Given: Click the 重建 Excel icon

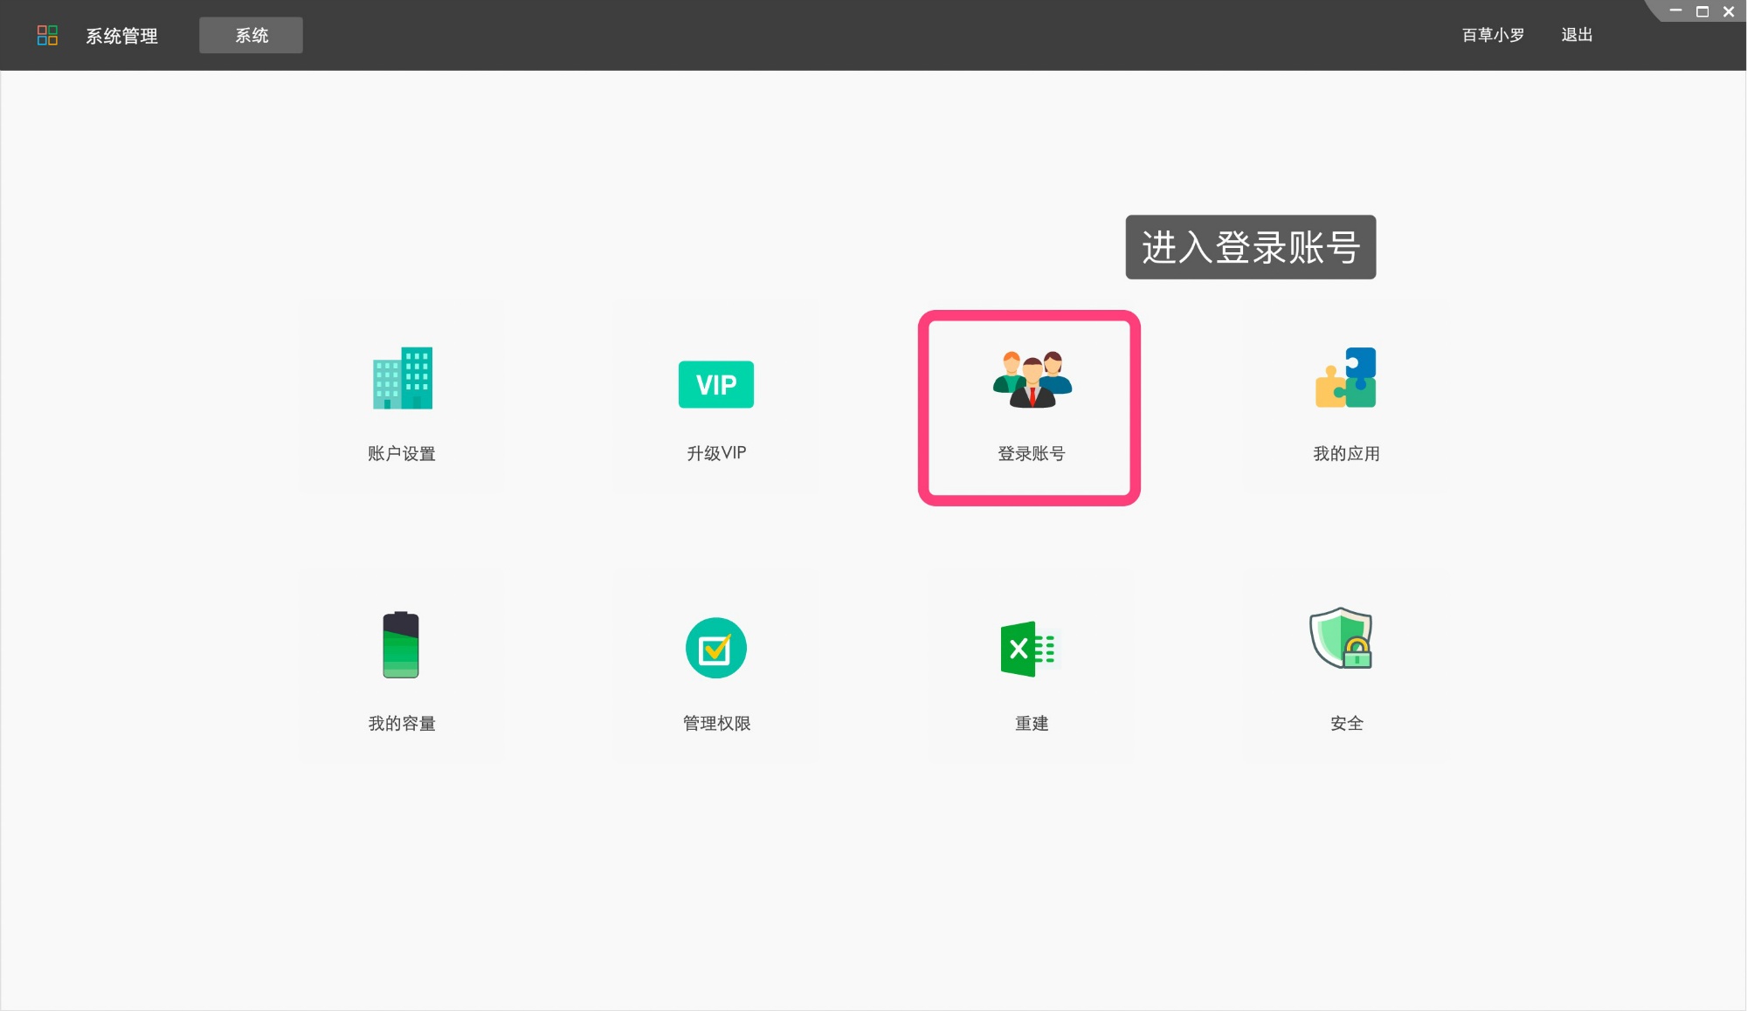Looking at the screenshot, I should click(1030, 649).
